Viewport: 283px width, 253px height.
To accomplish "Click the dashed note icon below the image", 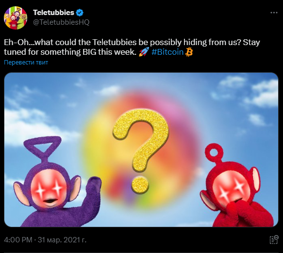I will click(274, 240).
